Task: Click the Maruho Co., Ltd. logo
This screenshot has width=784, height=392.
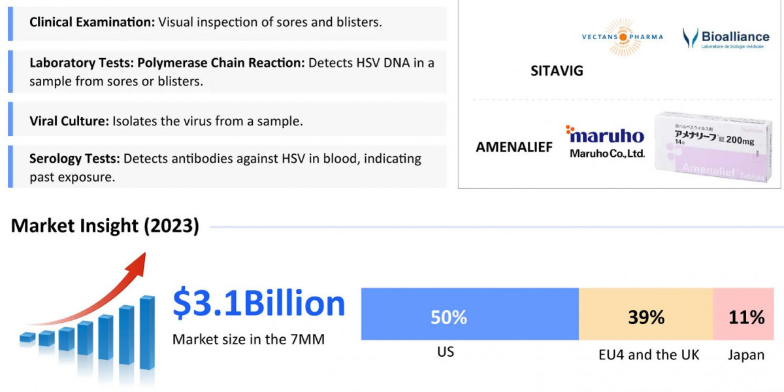Action: pos(605,142)
